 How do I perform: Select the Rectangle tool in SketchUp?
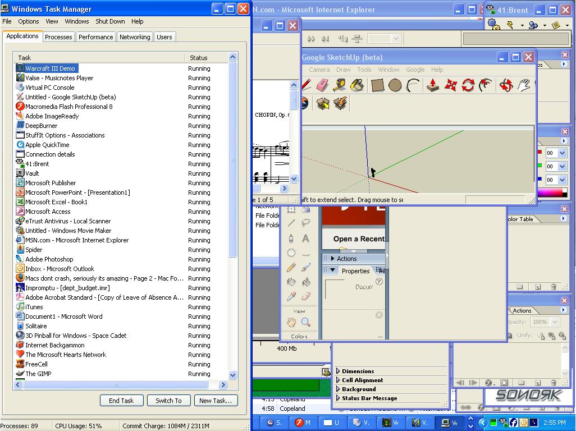coord(377,85)
